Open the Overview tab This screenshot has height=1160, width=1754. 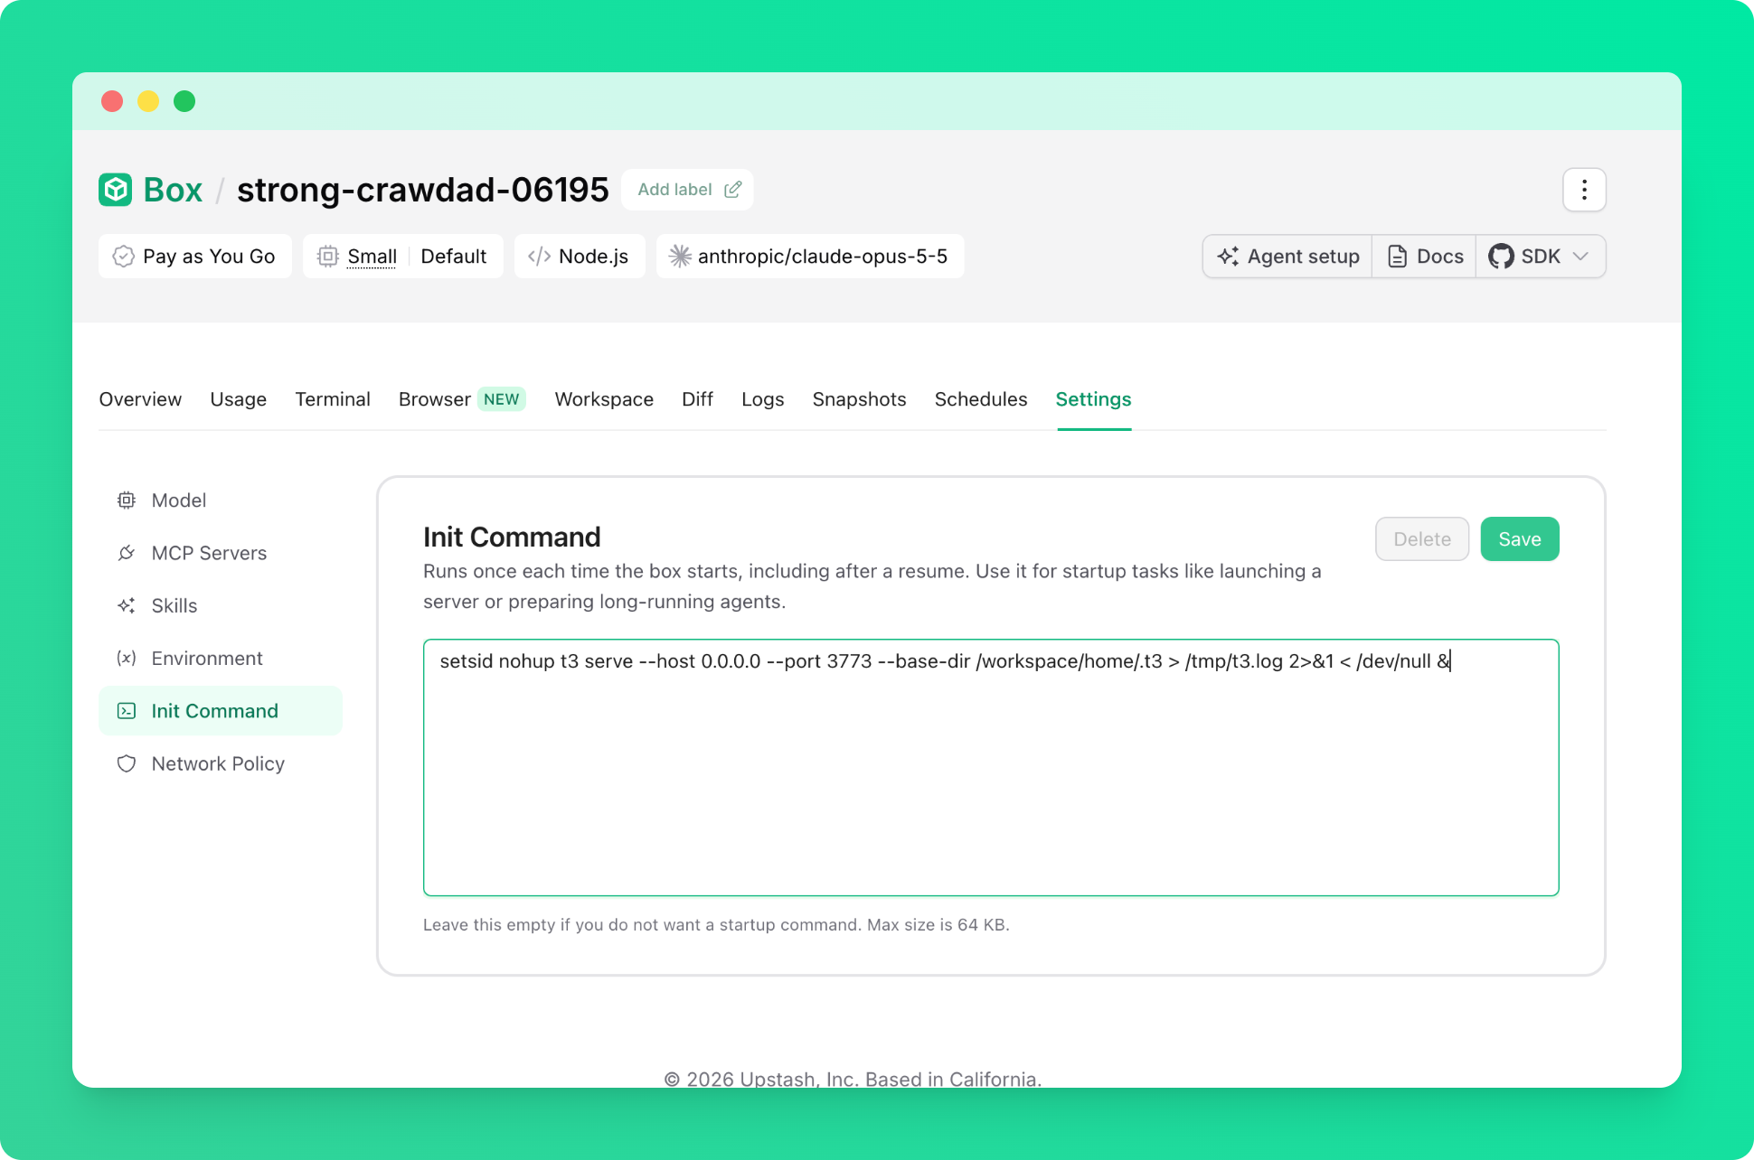tap(140, 399)
